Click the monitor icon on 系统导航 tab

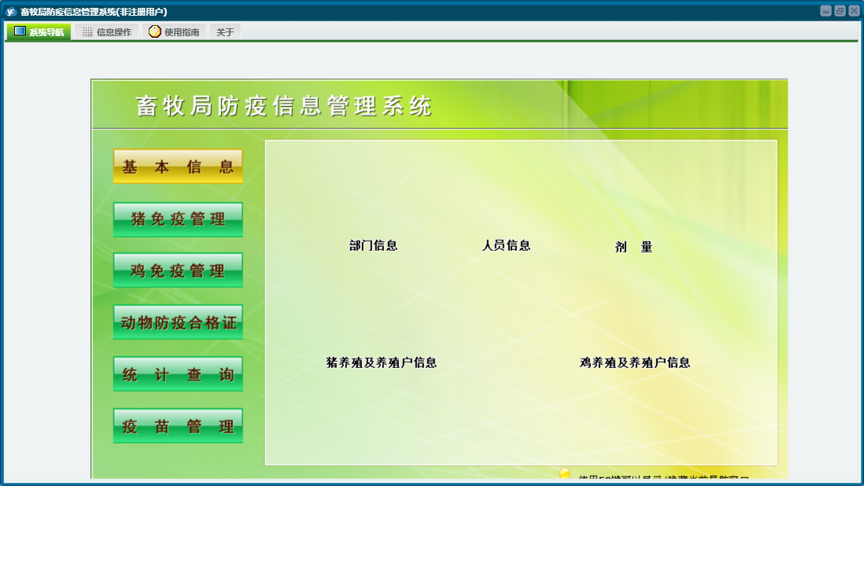tap(20, 31)
